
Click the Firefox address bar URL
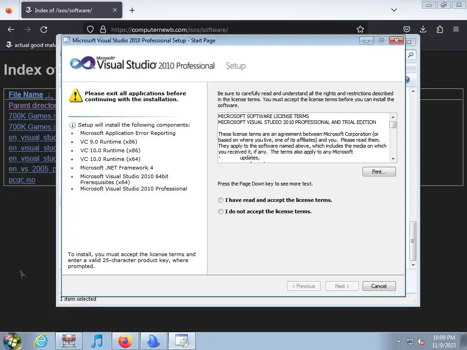(x=170, y=30)
